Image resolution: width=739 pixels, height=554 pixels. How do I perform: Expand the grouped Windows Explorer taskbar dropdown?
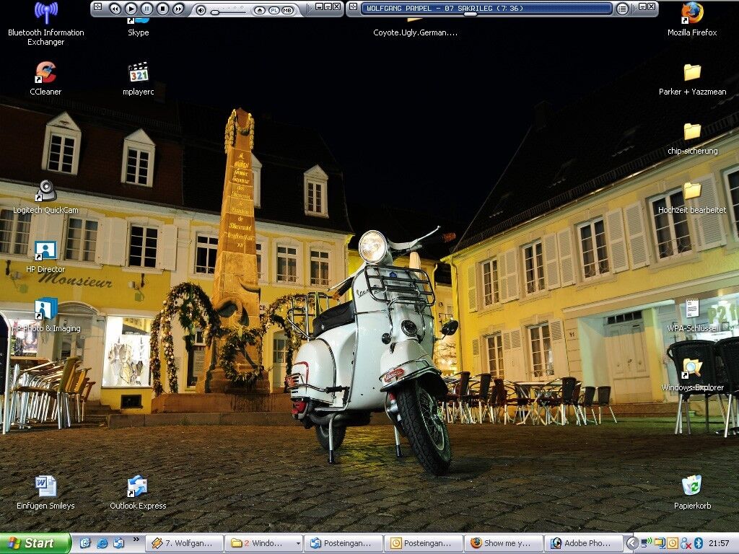pos(298,543)
